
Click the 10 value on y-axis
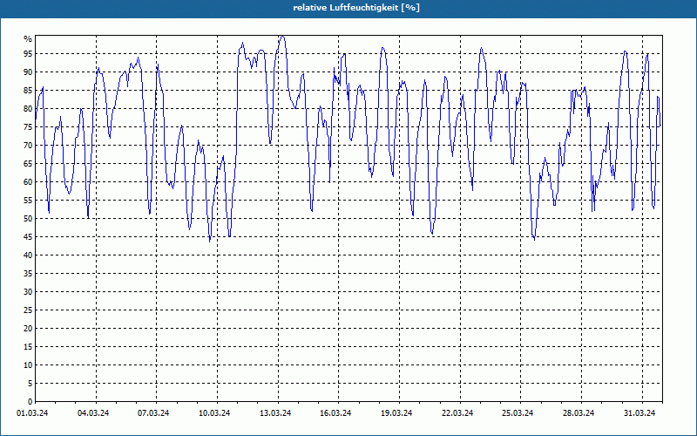tap(28, 365)
